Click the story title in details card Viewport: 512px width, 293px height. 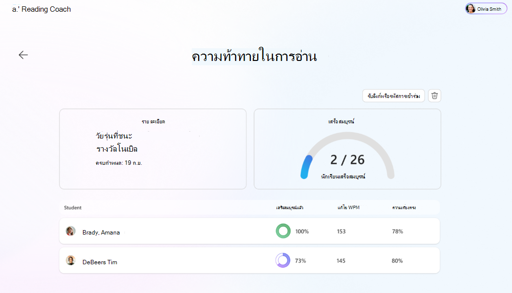pyautogui.click(x=117, y=142)
